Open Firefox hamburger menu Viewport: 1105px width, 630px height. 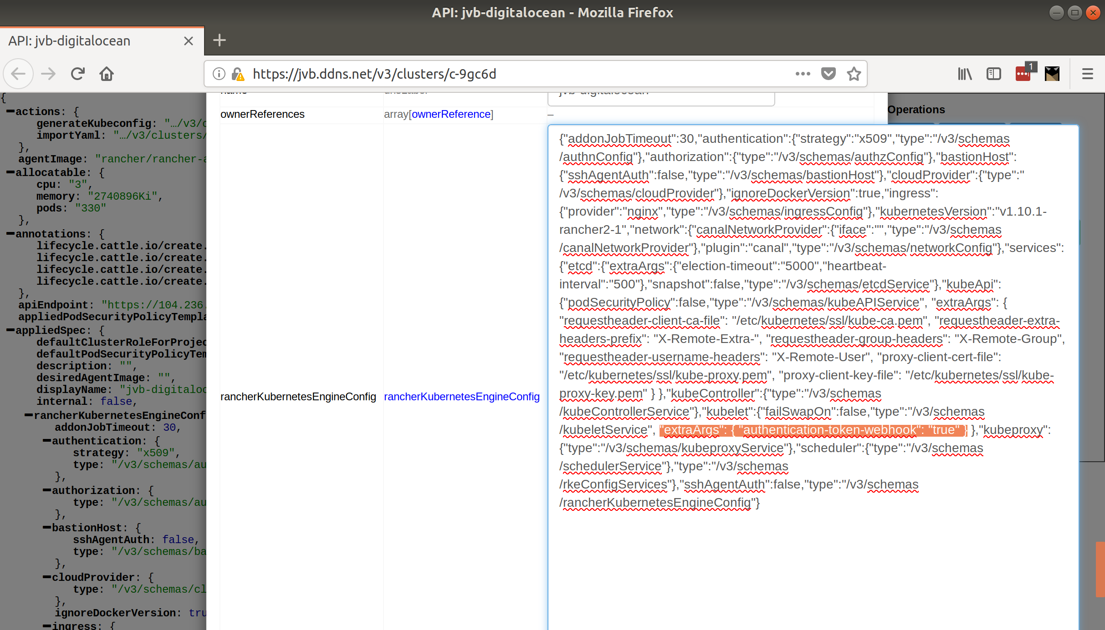pyautogui.click(x=1087, y=74)
